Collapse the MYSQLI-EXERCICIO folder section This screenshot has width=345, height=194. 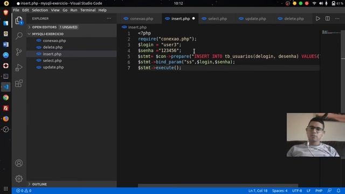click(x=48, y=34)
